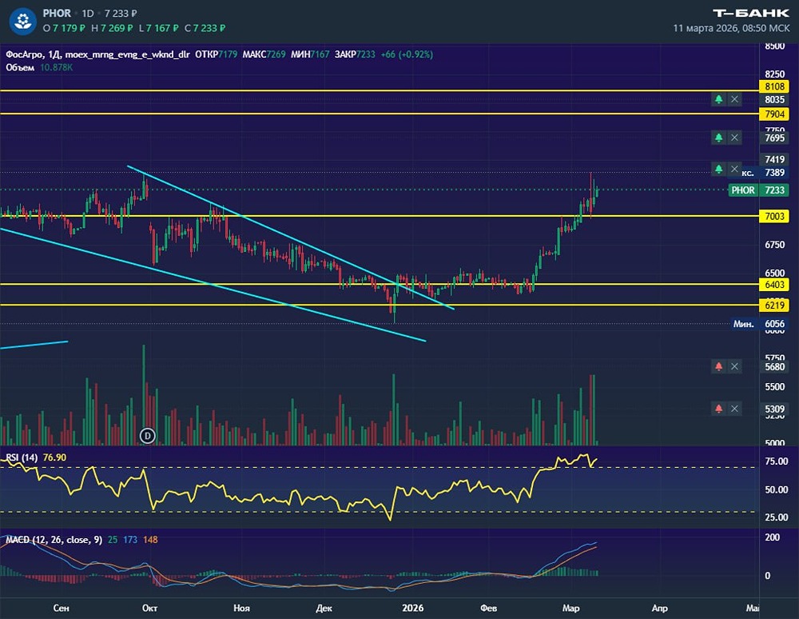Click the RSI (14) indicator label
Viewport: 799px width, 619px height.
[x=22, y=457]
